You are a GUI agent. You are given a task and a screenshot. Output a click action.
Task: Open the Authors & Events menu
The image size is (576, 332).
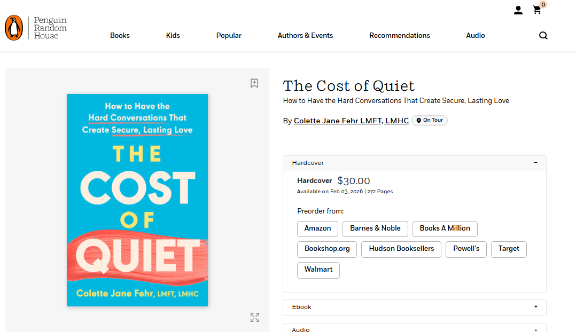pos(305,36)
